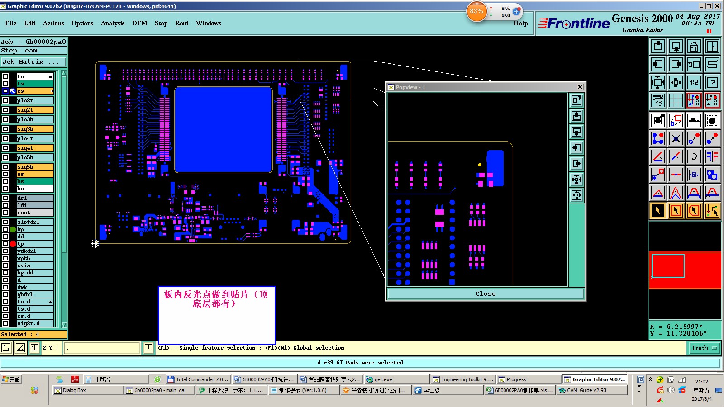The height and width of the screenshot is (407, 724).
Task: Click layer list scroll down arrow
Action: point(64,325)
